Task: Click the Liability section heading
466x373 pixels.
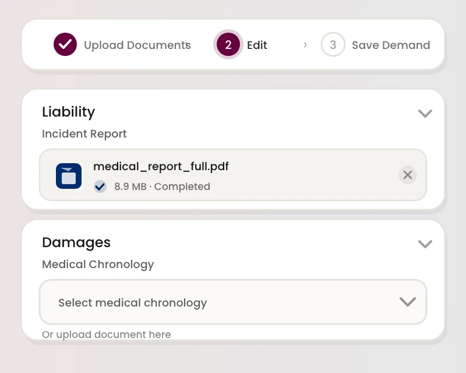Action: click(x=69, y=112)
